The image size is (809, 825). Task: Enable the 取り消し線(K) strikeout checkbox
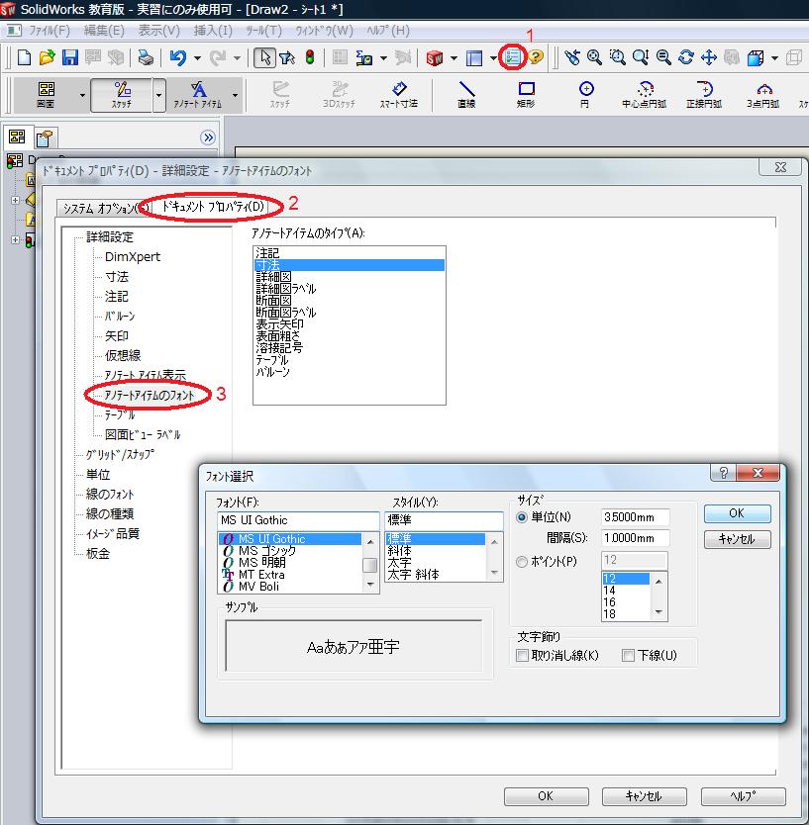522,655
